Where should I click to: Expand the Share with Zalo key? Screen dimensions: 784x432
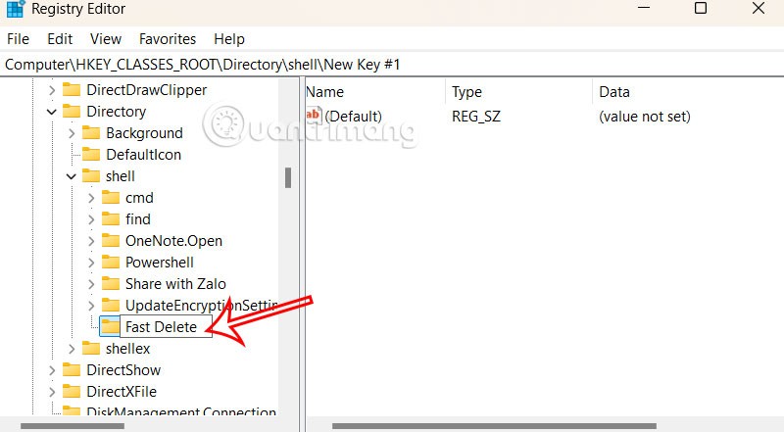(90, 284)
